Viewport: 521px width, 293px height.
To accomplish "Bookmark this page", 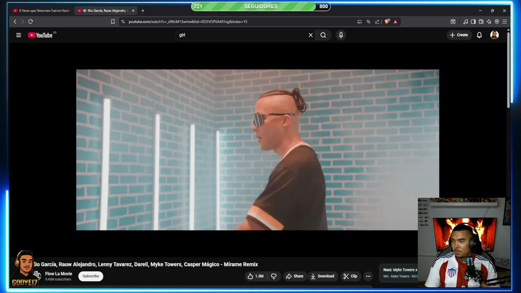I will [113, 22].
